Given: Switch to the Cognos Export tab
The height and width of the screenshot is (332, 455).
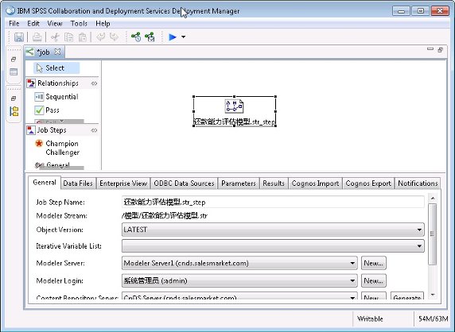Looking at the screenshot, I should point(368,183).
